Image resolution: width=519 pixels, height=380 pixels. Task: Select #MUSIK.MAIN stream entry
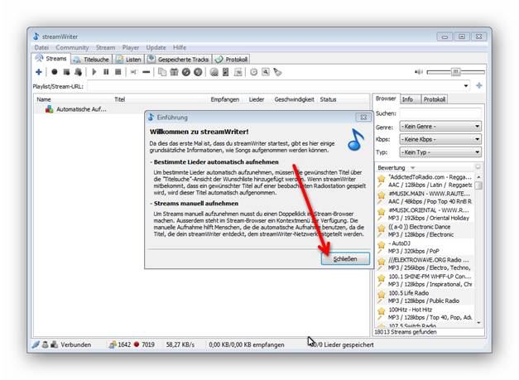point(425,197)
